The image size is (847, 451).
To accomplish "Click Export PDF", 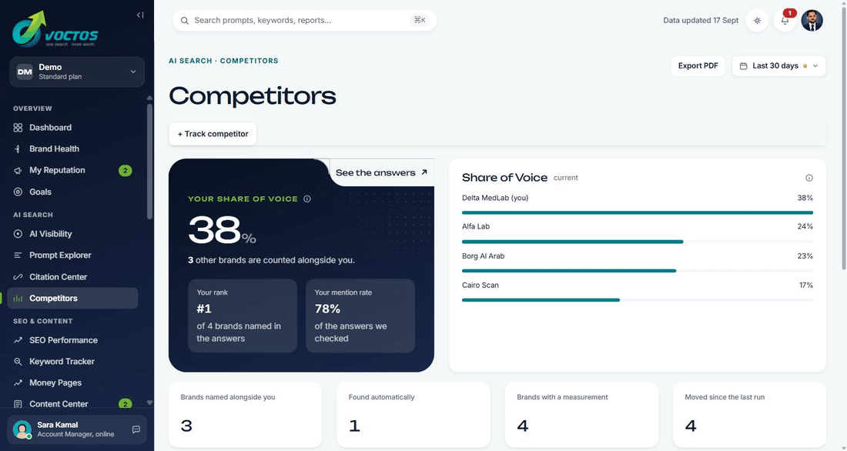I will click(x=698, y=66).
